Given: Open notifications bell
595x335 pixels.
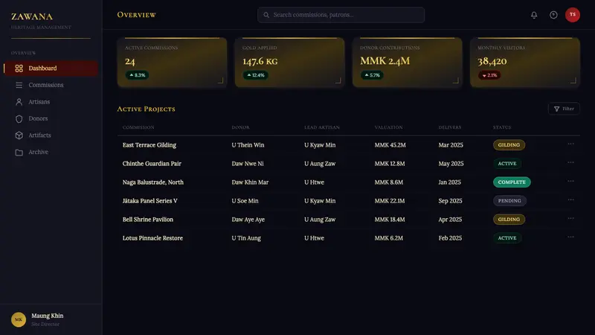Looking at the screenshot, I should point(534,15).
